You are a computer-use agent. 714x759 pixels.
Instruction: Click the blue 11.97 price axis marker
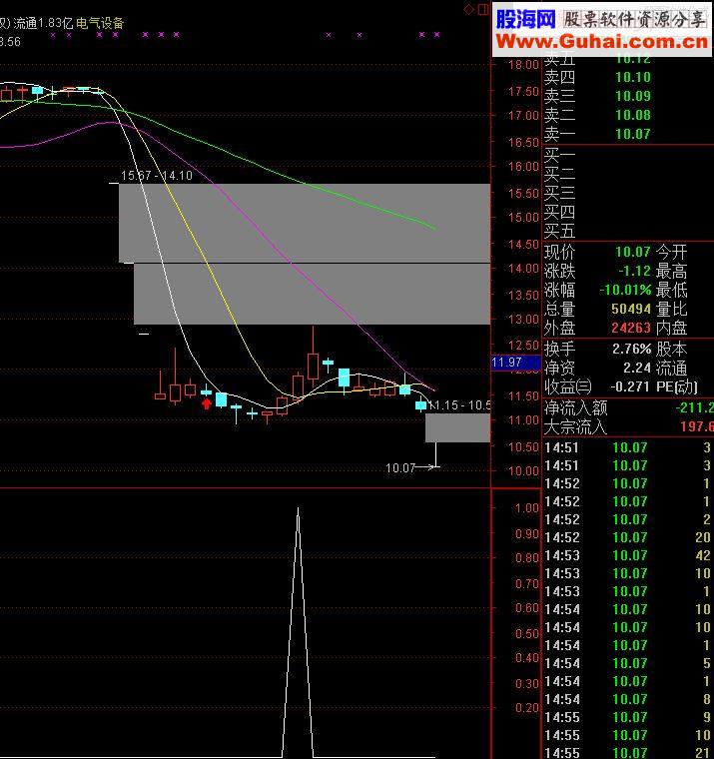coord(515,363)
